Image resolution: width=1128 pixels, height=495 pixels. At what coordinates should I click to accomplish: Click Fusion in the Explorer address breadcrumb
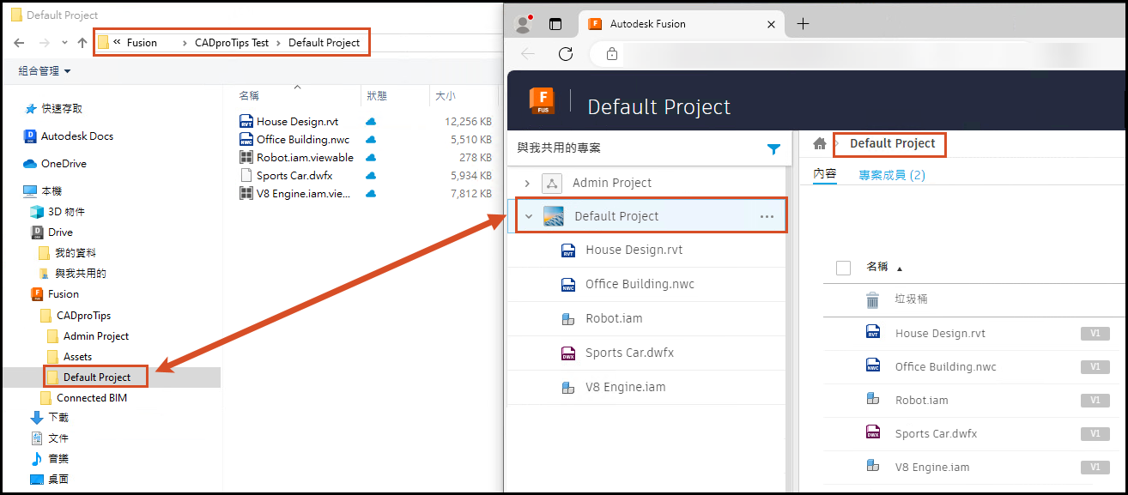pos(142,42)
